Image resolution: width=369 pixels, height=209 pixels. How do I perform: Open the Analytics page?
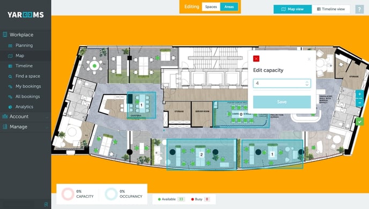coord(24,107)
